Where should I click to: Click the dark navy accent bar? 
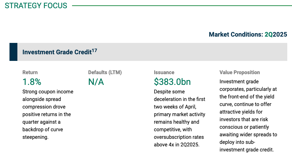pos(13,52)
